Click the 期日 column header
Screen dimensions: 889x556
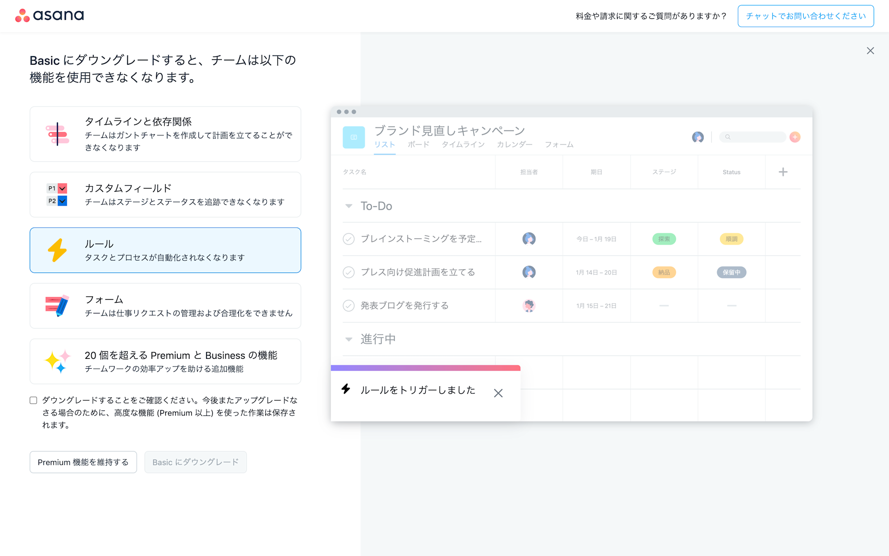click(596, 172)
